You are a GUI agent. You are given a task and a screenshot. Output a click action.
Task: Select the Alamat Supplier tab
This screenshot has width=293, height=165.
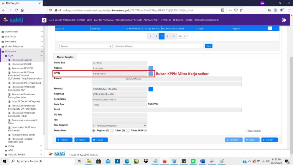point(65,57)
